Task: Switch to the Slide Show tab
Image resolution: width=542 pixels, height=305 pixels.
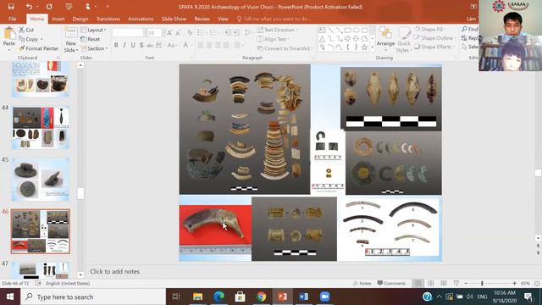Action: 174,19
